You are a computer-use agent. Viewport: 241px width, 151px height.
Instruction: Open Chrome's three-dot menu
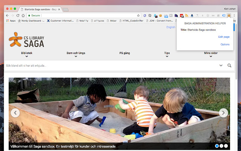[234, 15]
